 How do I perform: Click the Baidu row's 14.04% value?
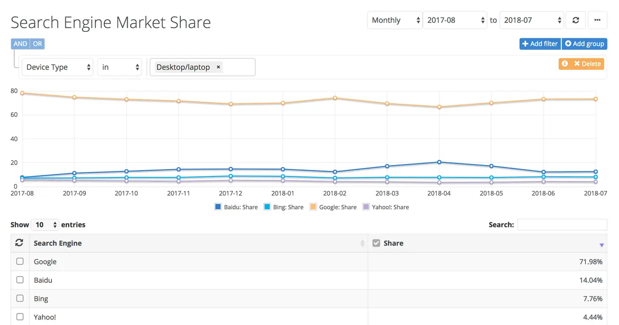[x=591, y=280]
